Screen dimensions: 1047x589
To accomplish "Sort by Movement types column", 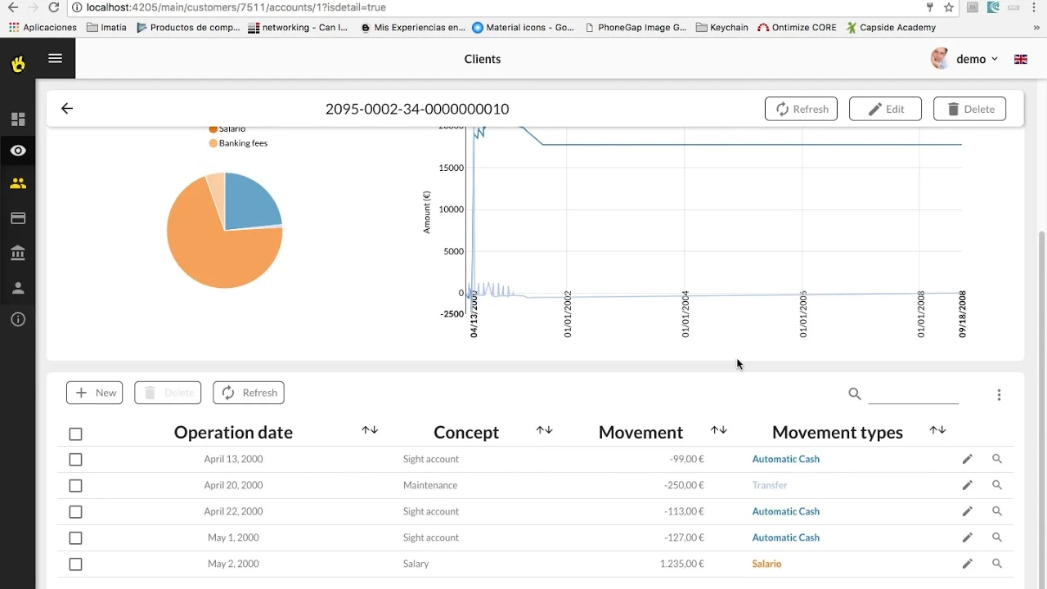I will (x=937, y=430).
